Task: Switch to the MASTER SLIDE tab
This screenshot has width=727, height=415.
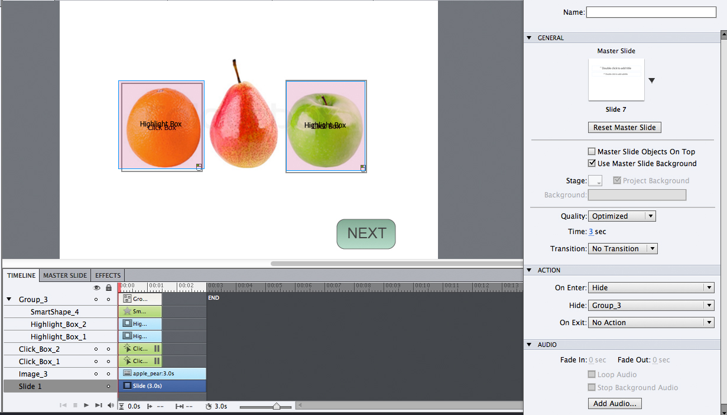Action: pyautogui.click(x=65, y=275)
